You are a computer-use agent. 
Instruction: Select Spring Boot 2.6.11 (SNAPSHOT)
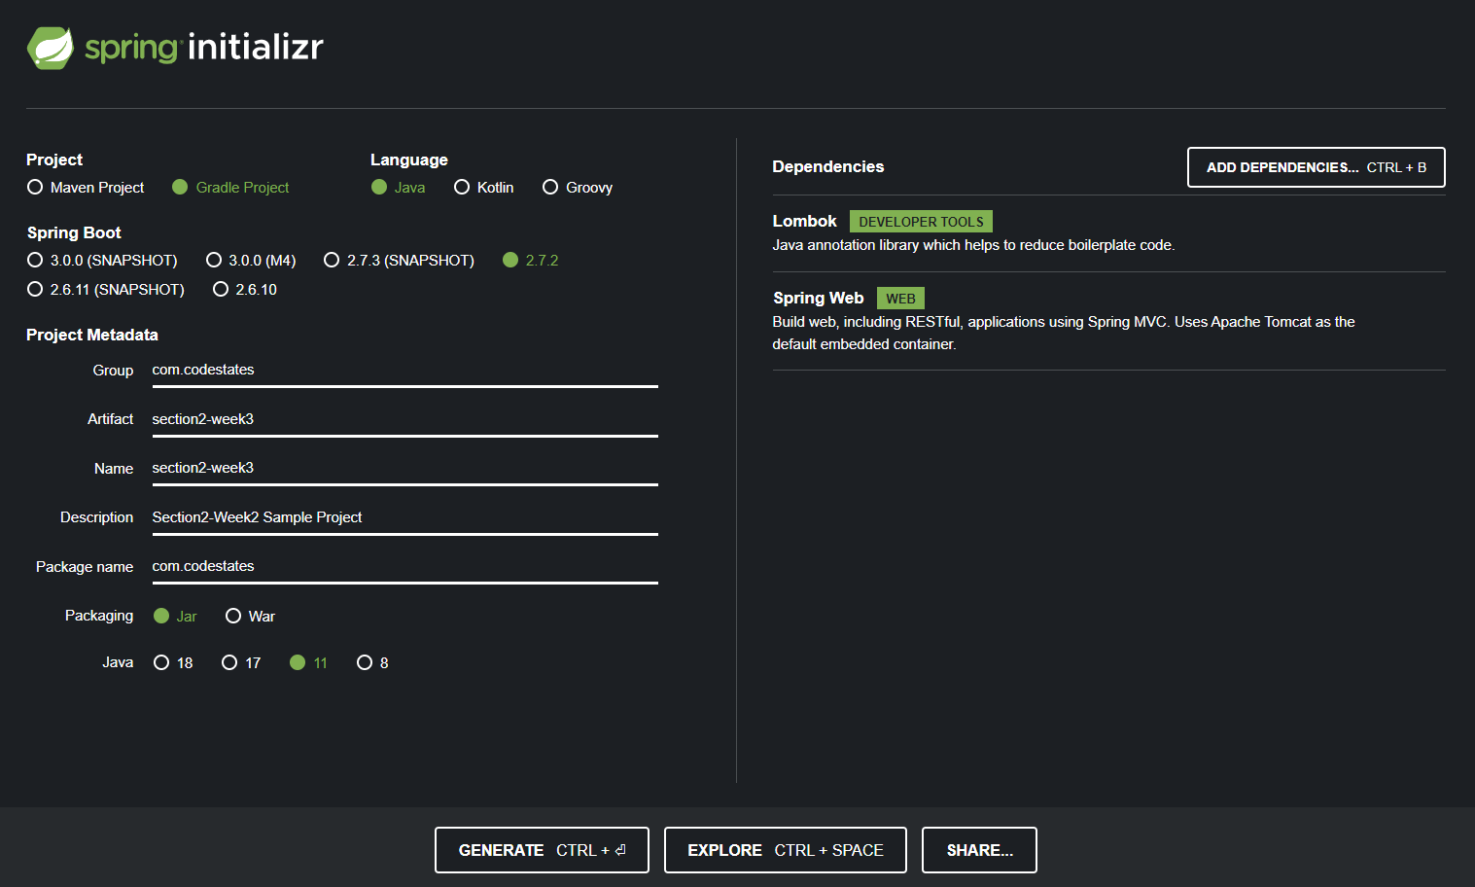coord(106,289)
